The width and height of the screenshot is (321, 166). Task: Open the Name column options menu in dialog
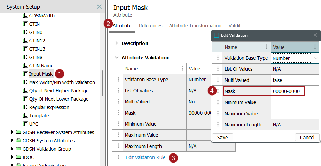point(267,47)
